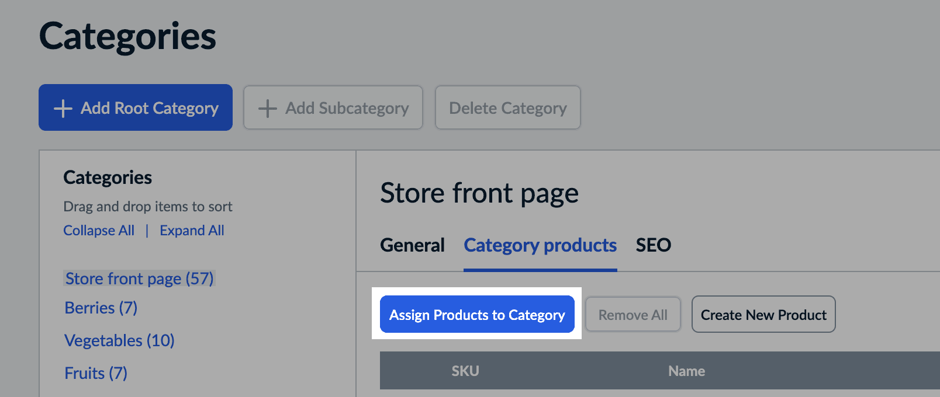
Task: Click the plus icon on Add Subcategory
Action: (x=267, y=108)
